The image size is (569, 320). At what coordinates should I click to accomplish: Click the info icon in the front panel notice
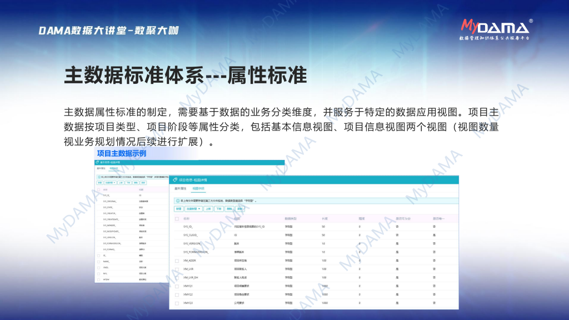tap(177, 200)
